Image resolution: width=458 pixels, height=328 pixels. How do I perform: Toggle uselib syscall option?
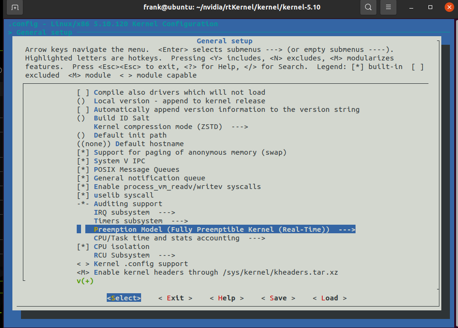tap(123, 195)
